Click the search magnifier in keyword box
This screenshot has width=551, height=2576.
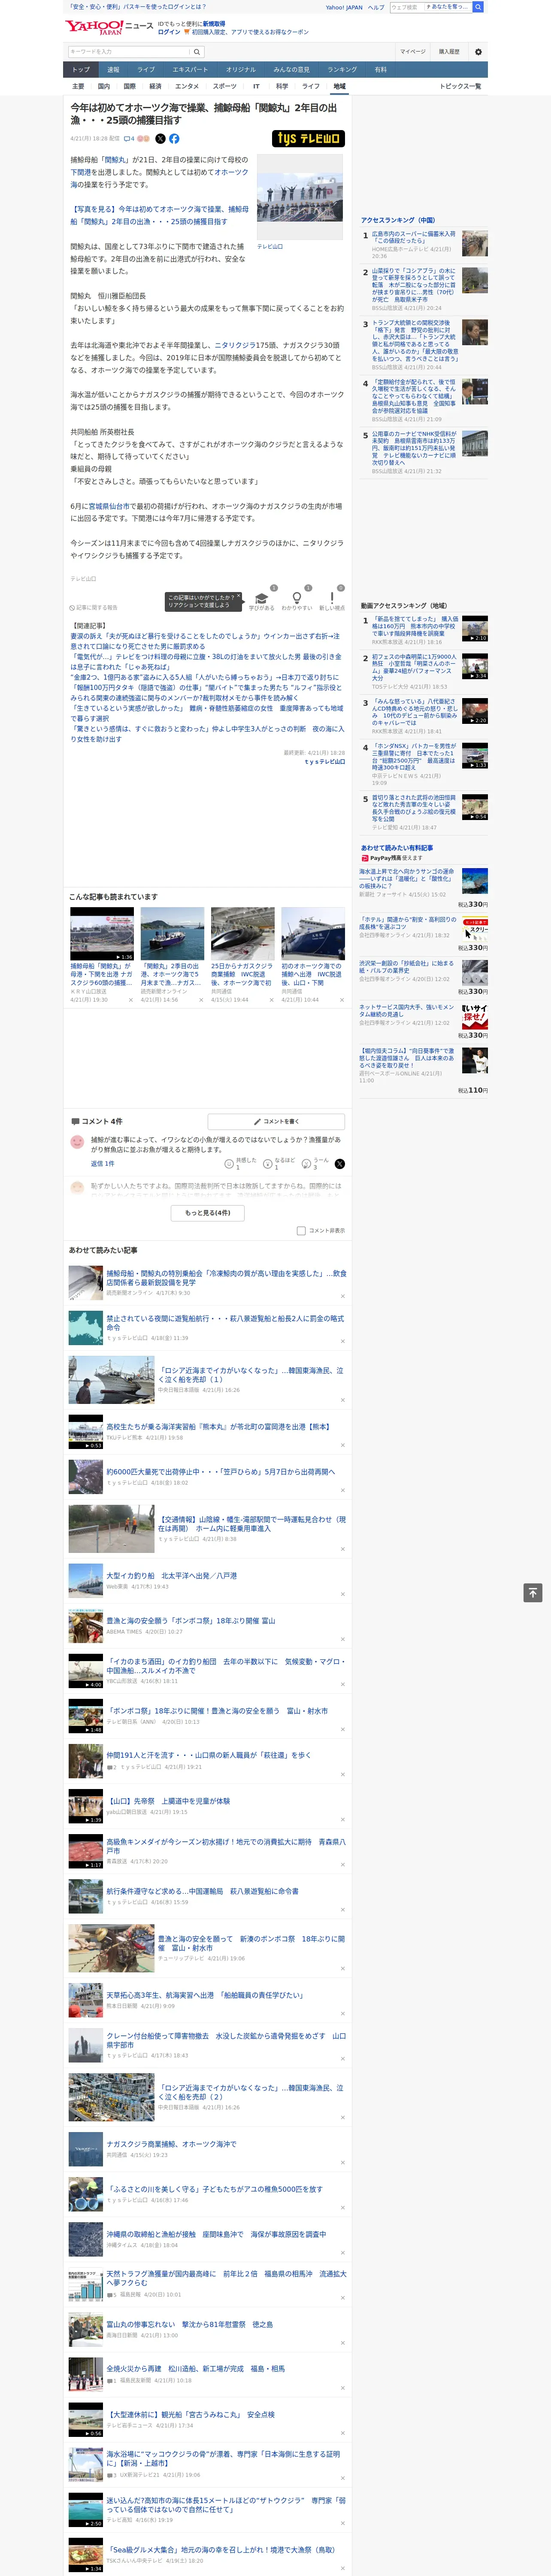point(197,52)
